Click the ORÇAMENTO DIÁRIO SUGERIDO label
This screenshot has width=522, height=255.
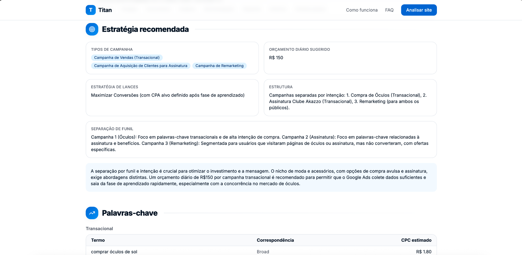299,49
